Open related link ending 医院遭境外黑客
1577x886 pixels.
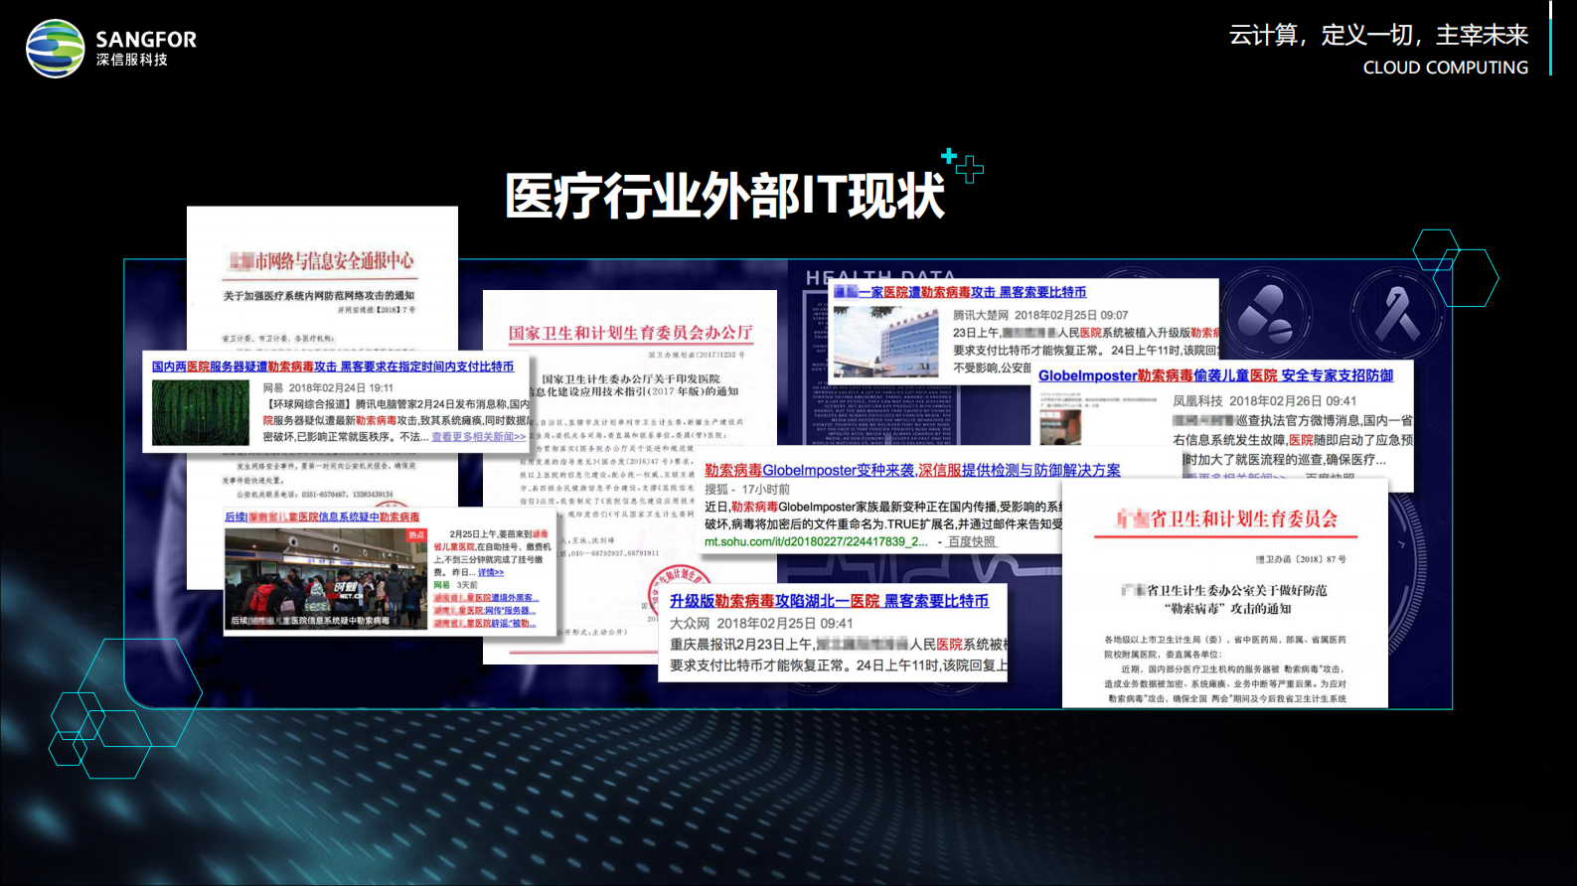[x=485, y=598]
